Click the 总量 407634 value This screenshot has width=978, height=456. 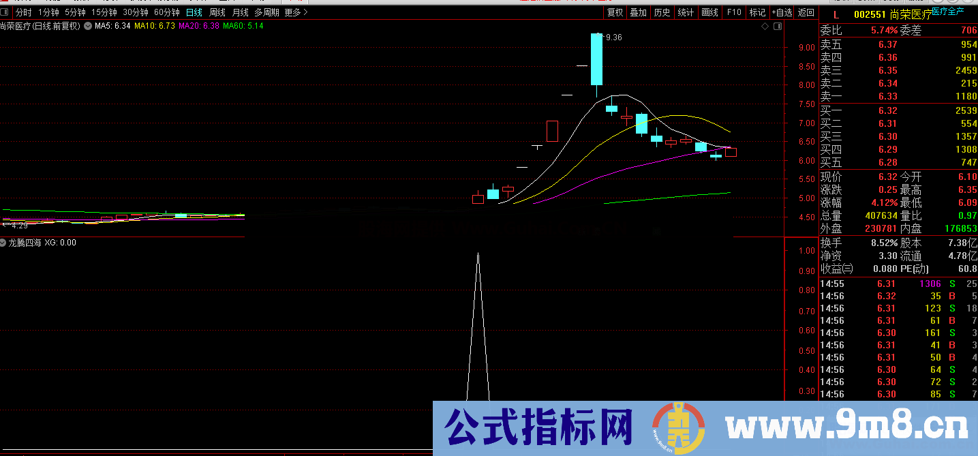(882, 216)
